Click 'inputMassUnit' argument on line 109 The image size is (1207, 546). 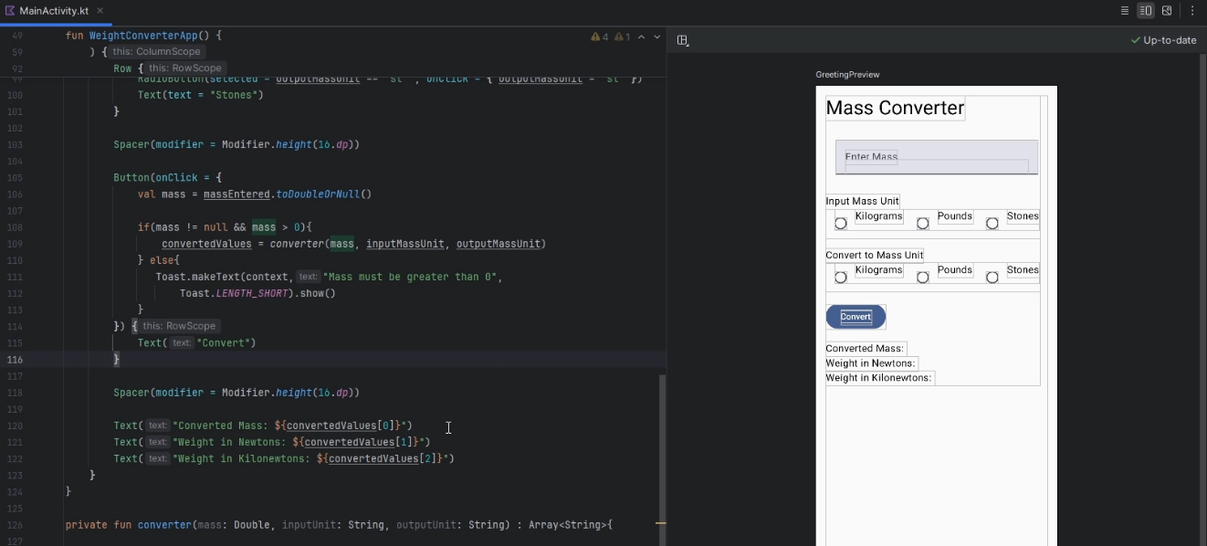click(405, 244)
